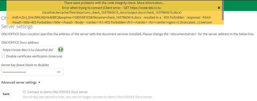Click the Connect to demo ONLYOFFICE Docs server label
Screen dimensions: 257x101
coord(57,92)
